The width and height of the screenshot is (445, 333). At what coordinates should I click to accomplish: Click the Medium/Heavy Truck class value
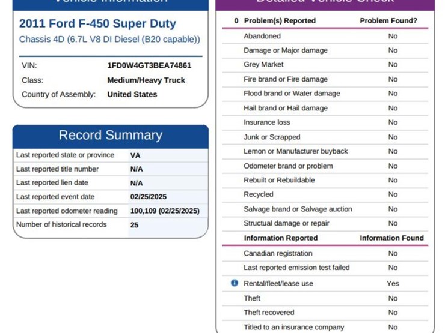(146, 80)
